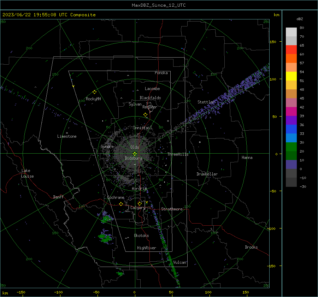The height and width of the screenshot is (297, 318).
Task: Click the -150 tick label on bottom axis
Action: 21,292
